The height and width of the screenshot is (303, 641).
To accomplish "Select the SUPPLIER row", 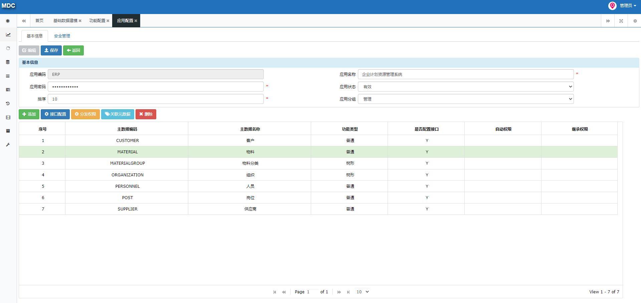I will (x=318, y=209).
